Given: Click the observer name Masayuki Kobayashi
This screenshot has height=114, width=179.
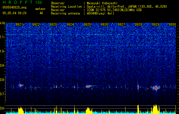Looking at the screenshot, I should point(102,3).
